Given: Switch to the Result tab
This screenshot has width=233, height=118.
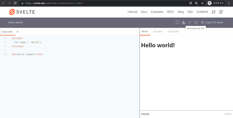Looking at the screenshot, I should pyautogui.click(x=145, y=31).
